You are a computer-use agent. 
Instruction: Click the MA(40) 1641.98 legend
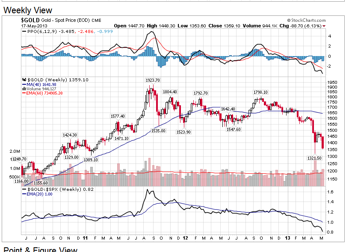click(39, 85)
